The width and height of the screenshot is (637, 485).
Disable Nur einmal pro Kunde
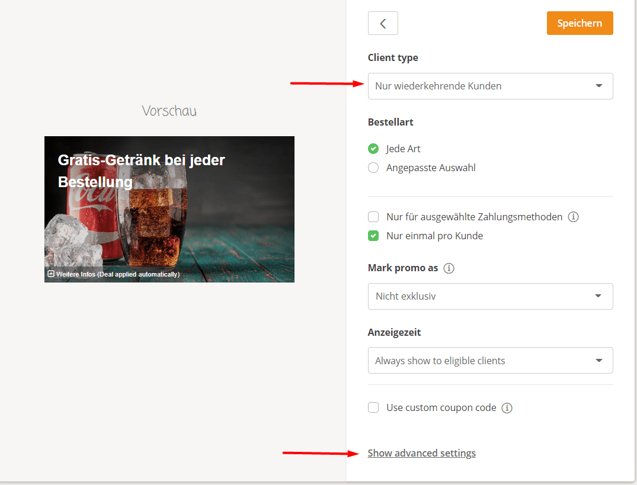[x=373, y=236]
